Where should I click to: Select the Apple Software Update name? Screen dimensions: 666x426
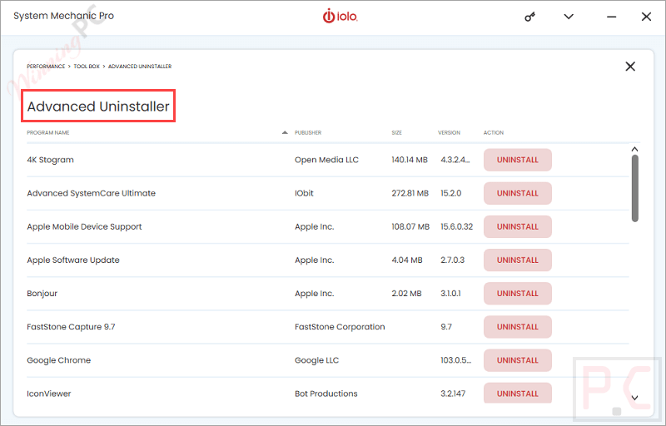pos(73,260)
